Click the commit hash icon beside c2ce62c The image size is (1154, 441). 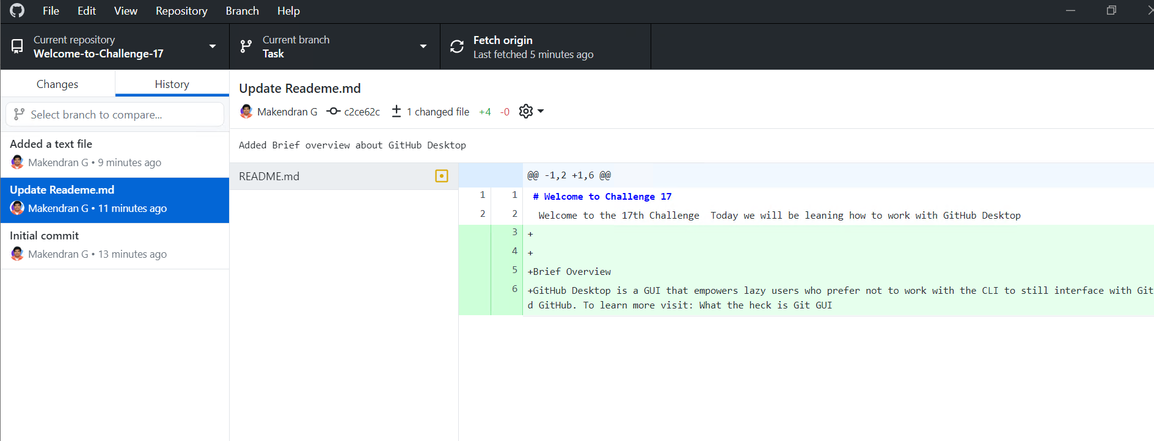coord(333,111)
